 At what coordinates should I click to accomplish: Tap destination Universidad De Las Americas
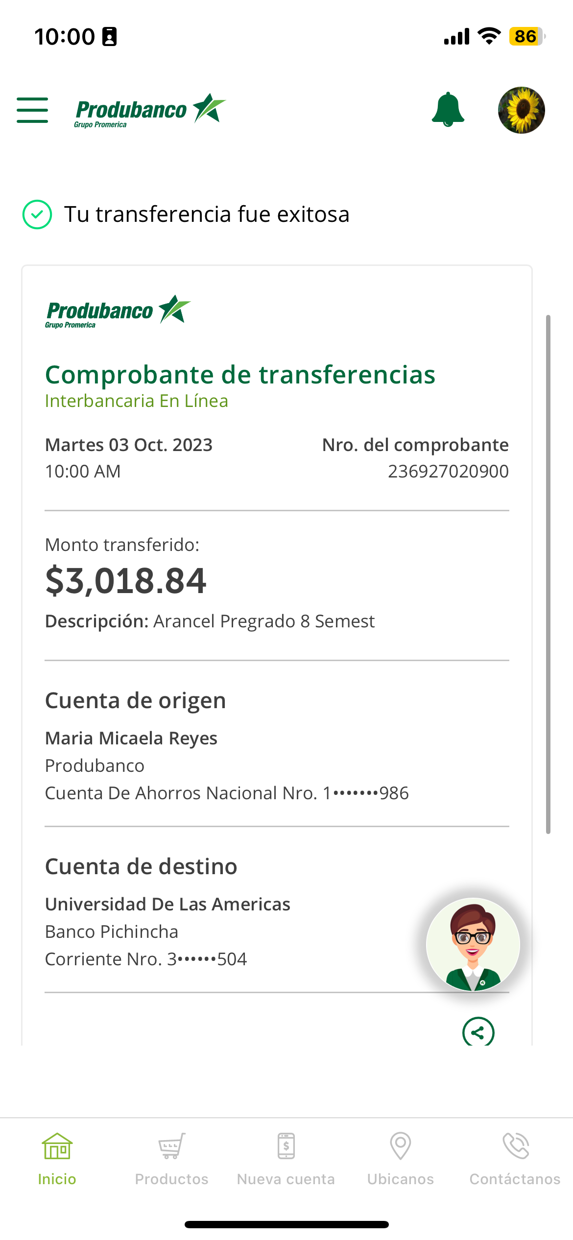[x=167, y=905]
